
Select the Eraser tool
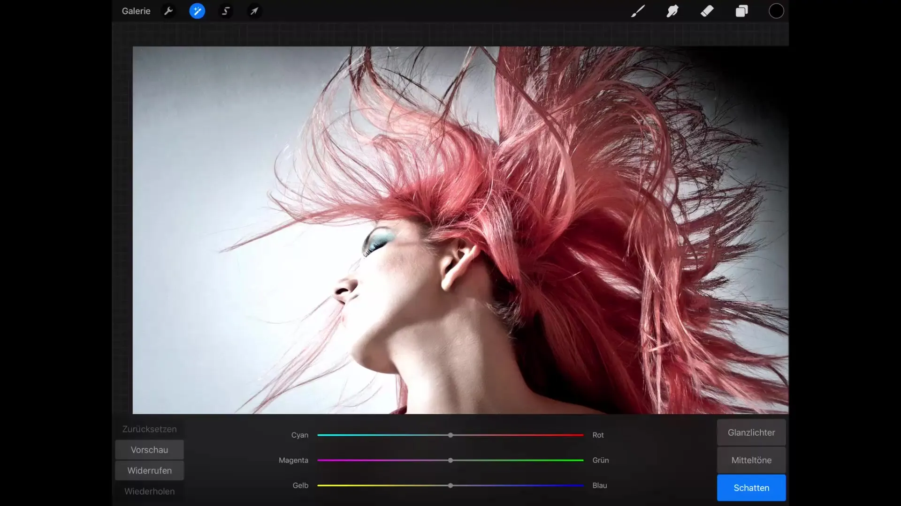(707, 11)
